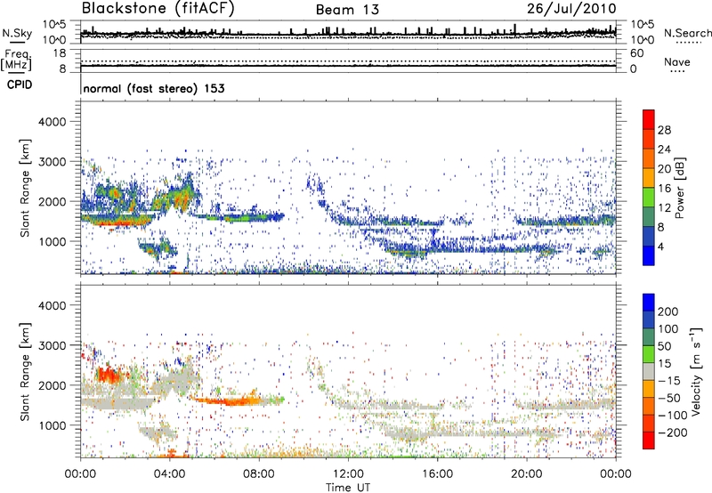The image size is (712, 493).
Task: Click the '12' value on power color bar
Action: pyautogui.click(x=664, y=208)
